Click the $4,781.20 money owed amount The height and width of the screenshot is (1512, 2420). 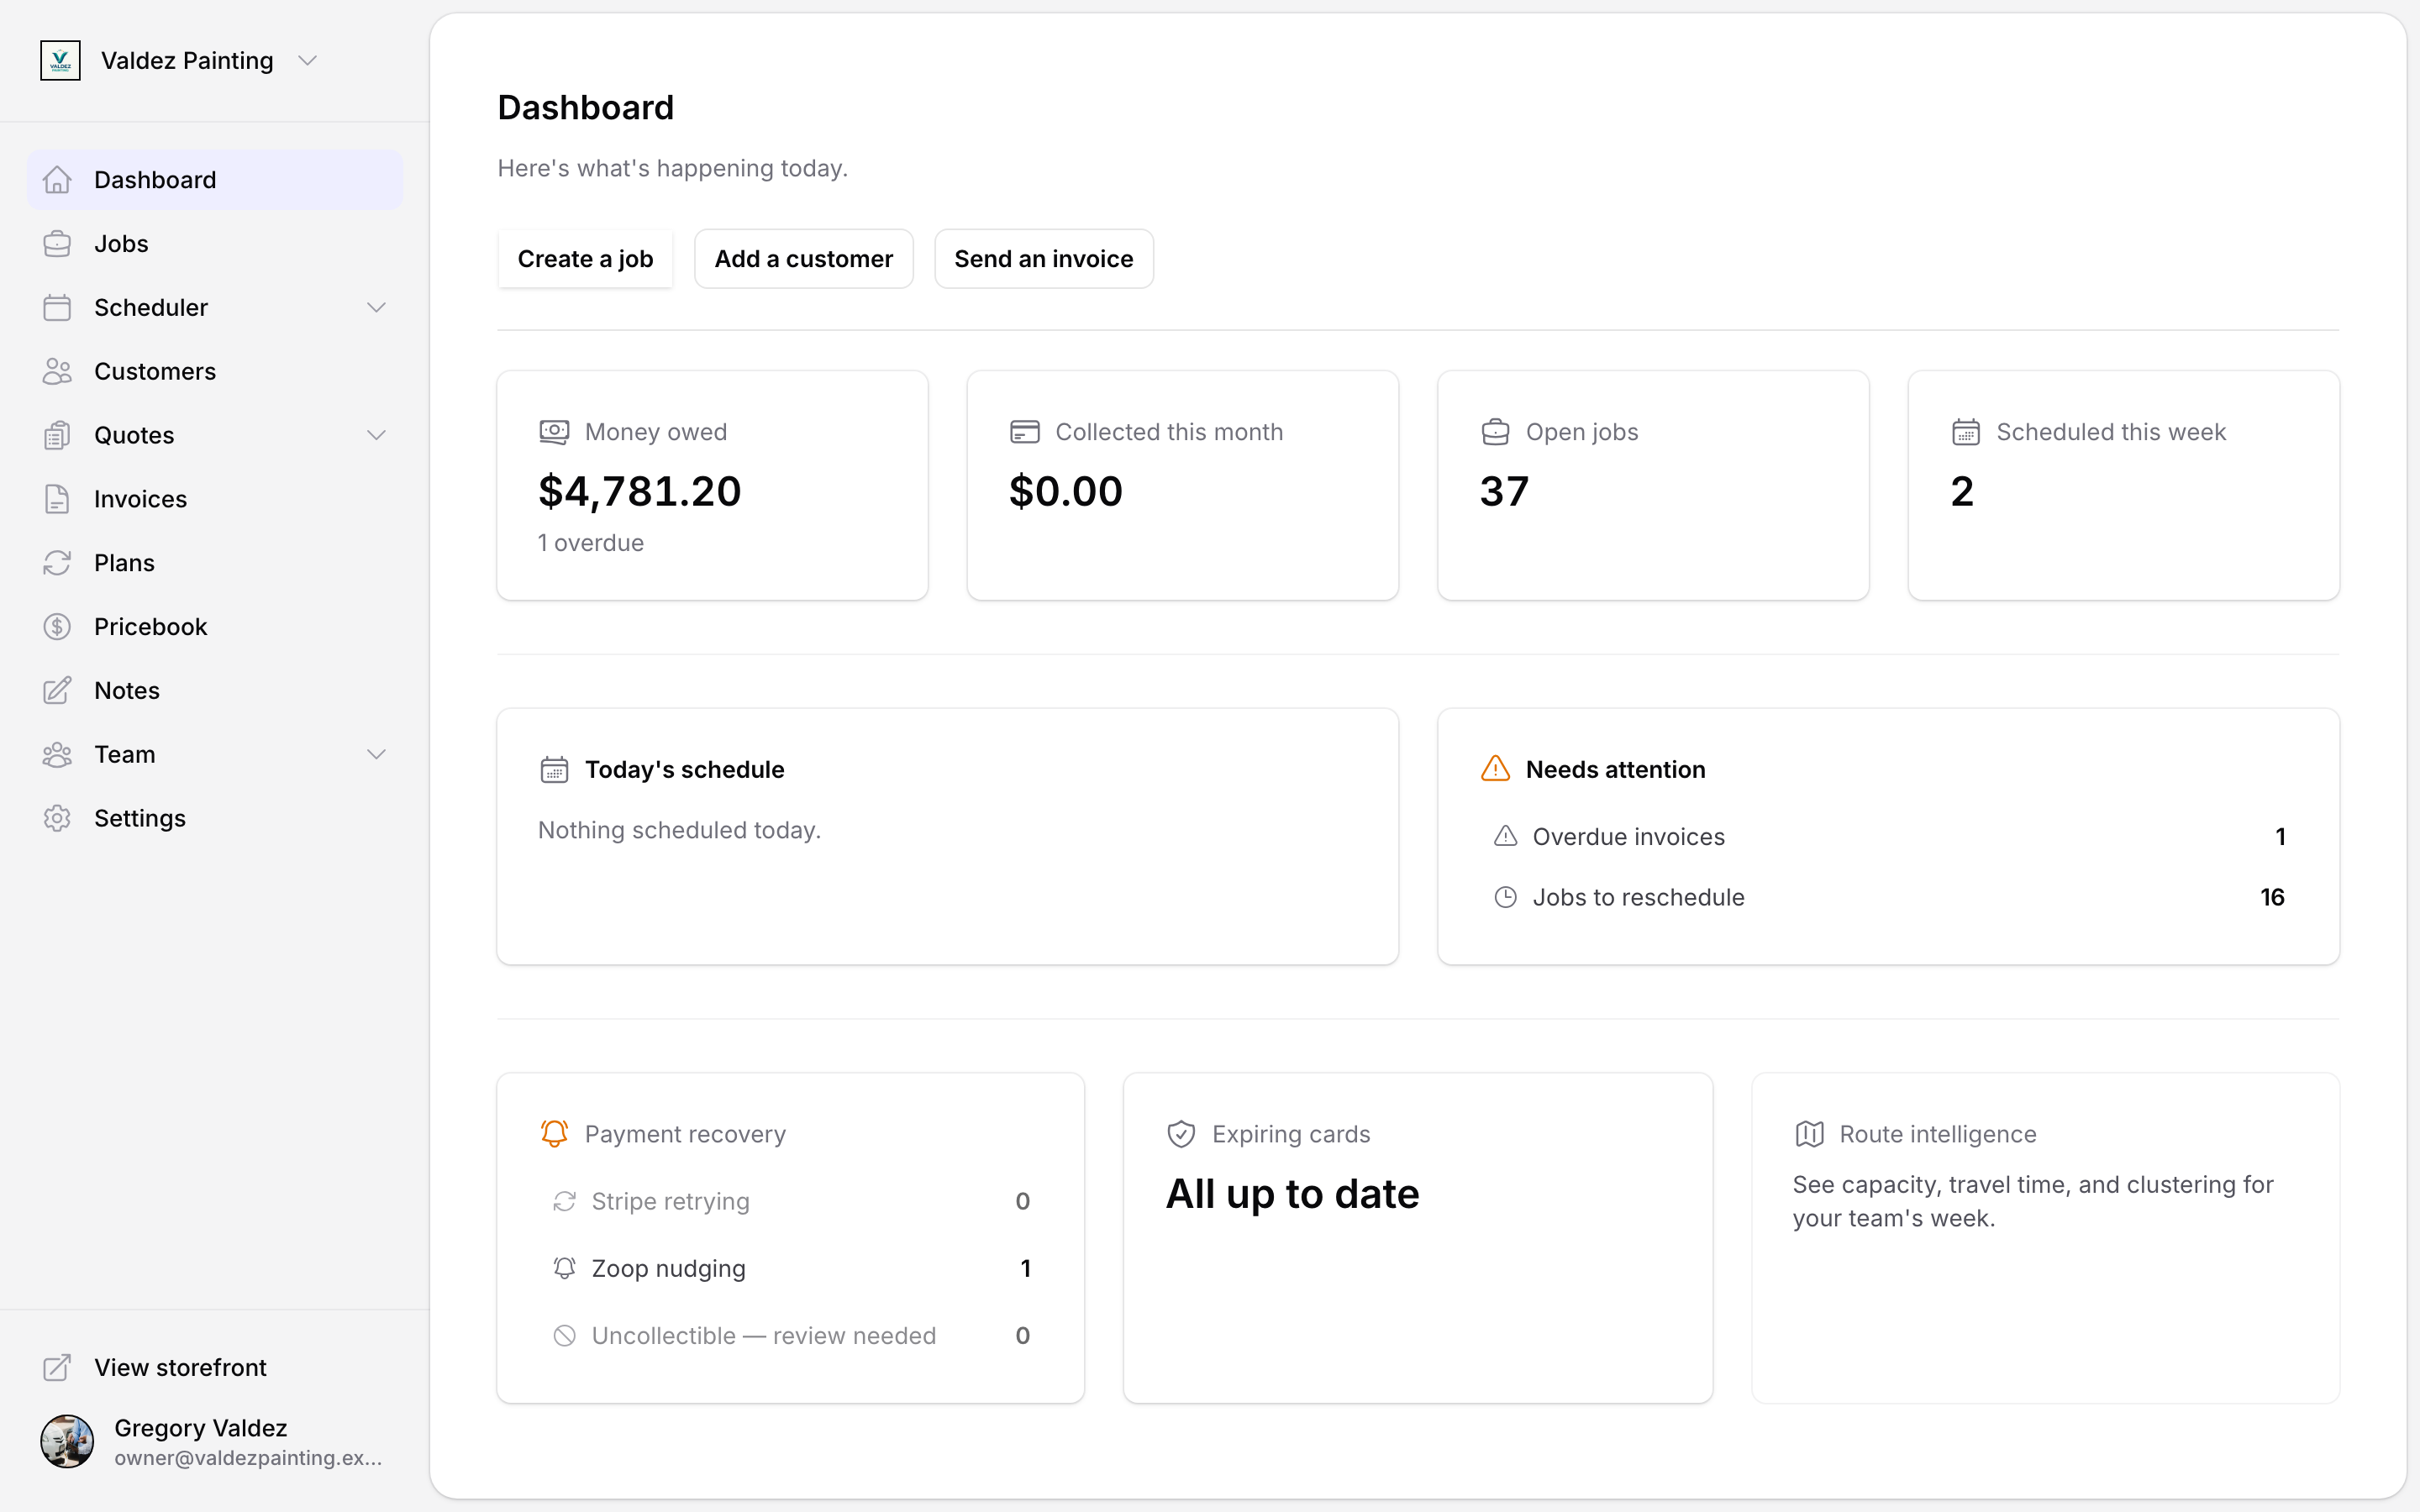point(640,491)
